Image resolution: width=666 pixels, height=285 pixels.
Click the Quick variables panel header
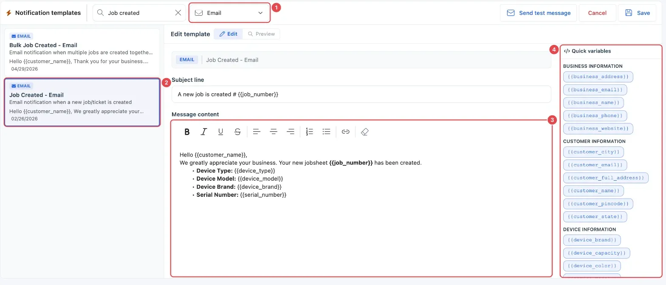[x=587, y=51]
